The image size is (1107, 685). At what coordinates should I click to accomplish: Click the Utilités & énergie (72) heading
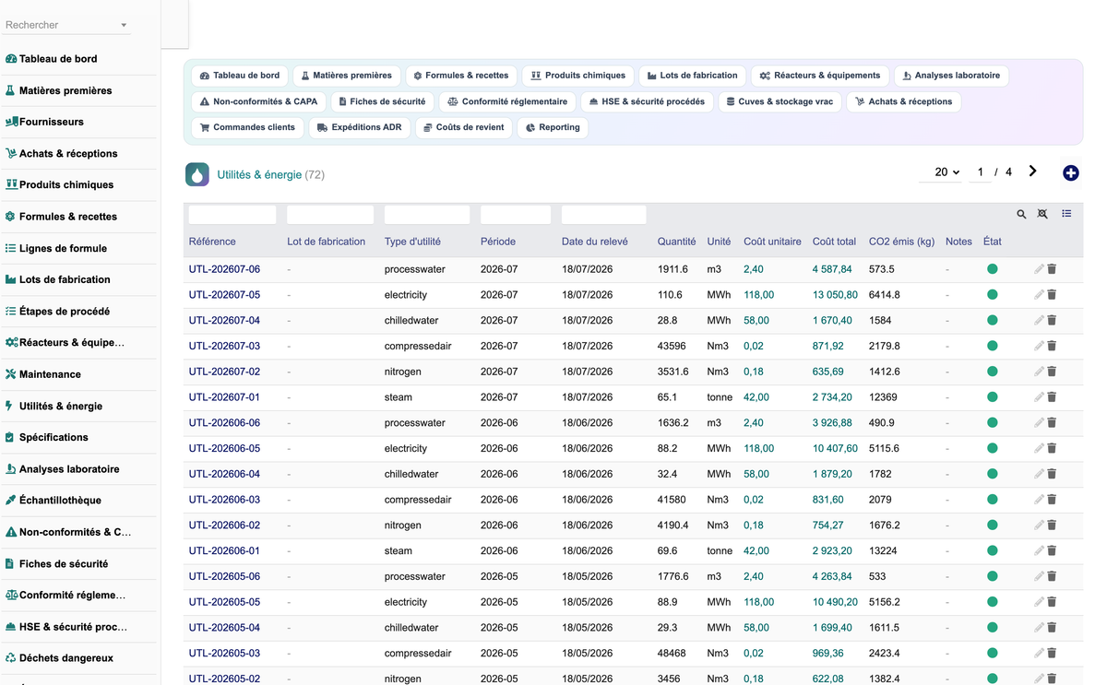pyautogui.click(x=270, y=174)
